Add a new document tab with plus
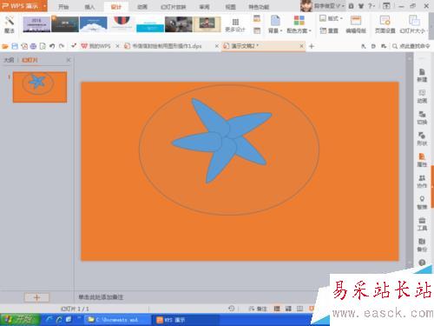434x326 pixels. click(312, 46)
